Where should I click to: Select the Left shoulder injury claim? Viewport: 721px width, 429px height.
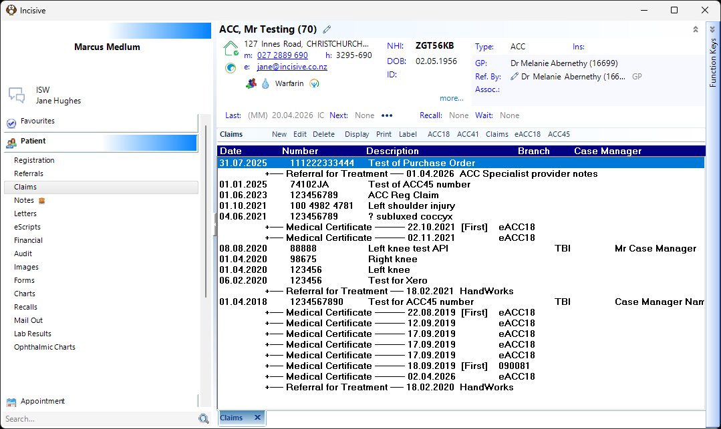461,205
